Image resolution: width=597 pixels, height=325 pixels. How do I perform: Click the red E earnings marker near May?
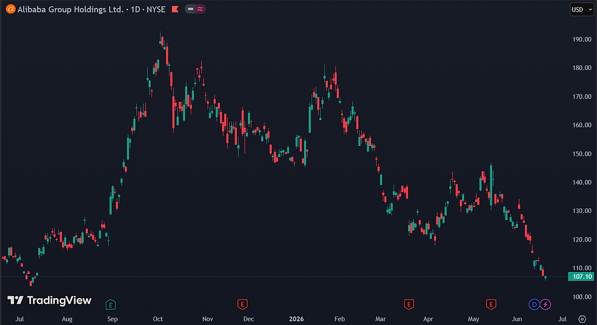491,304
